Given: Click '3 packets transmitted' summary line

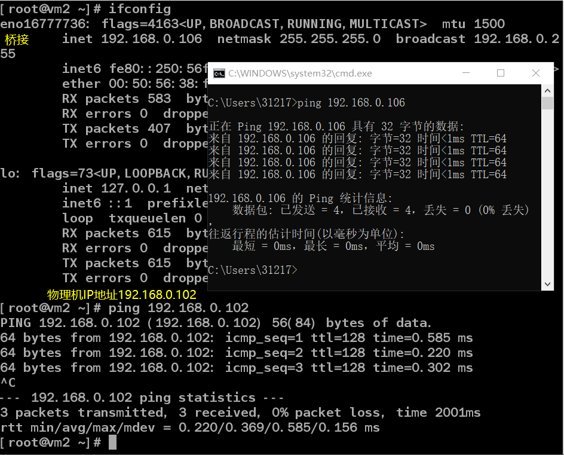Looking at the screenshot, I should coord(240,413).
